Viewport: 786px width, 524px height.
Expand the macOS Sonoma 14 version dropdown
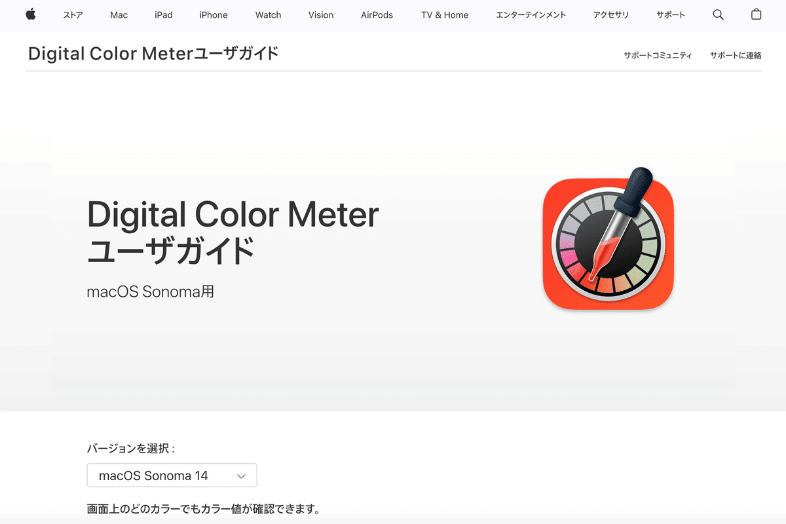tap(172, 476)
